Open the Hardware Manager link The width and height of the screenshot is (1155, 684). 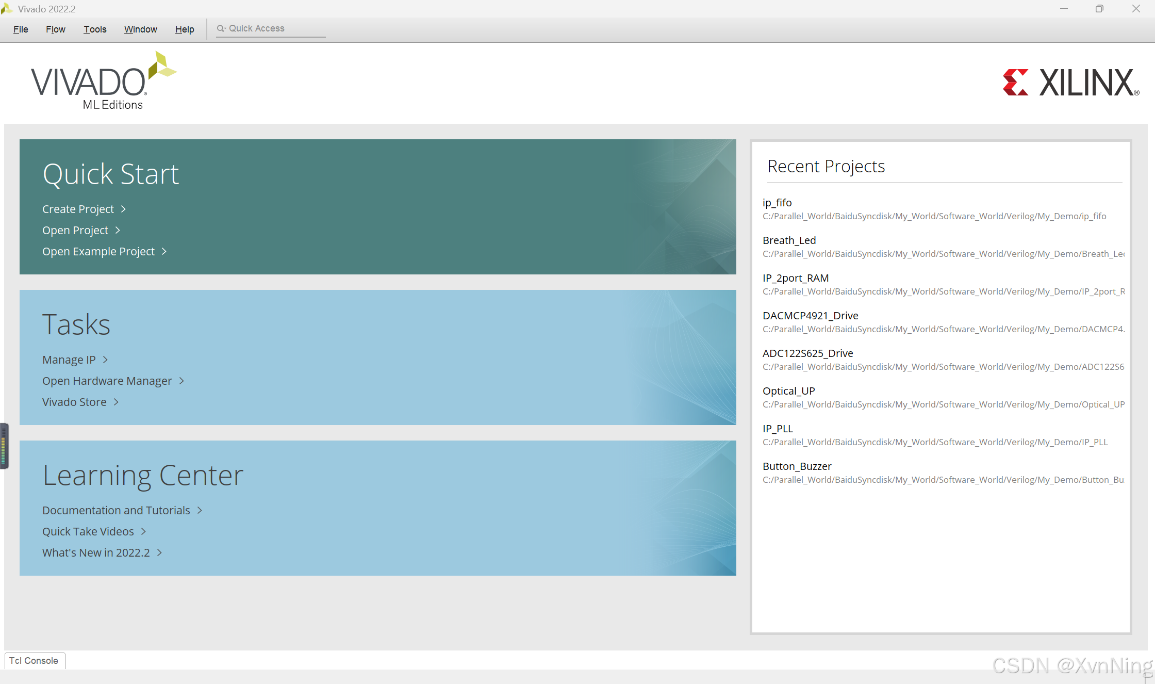click(x=107, y=381)
